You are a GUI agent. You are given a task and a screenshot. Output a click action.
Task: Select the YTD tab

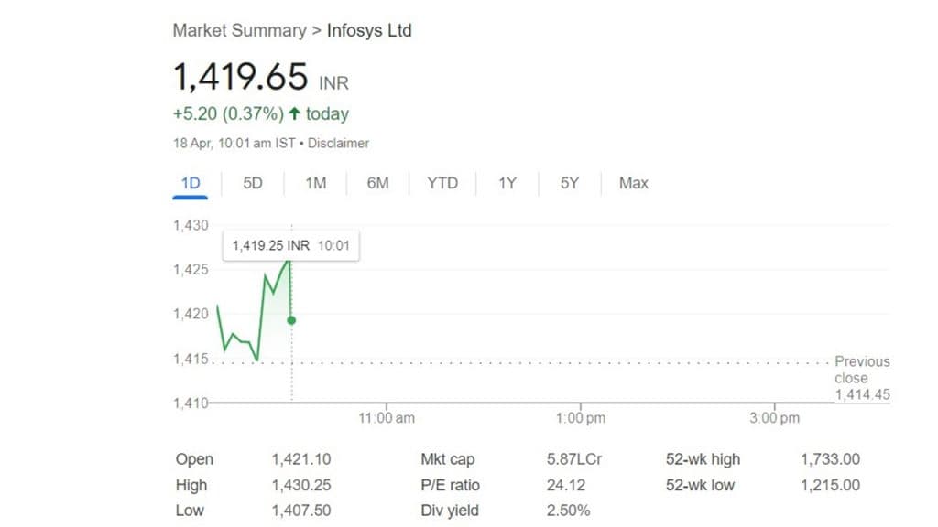click(x=442, y=183)
